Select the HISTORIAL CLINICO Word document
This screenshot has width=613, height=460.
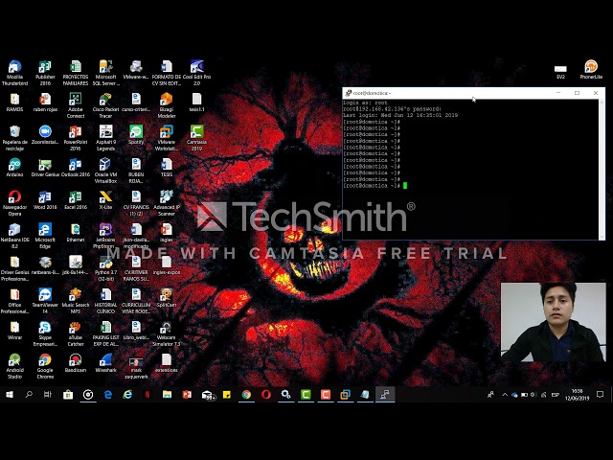105,300
